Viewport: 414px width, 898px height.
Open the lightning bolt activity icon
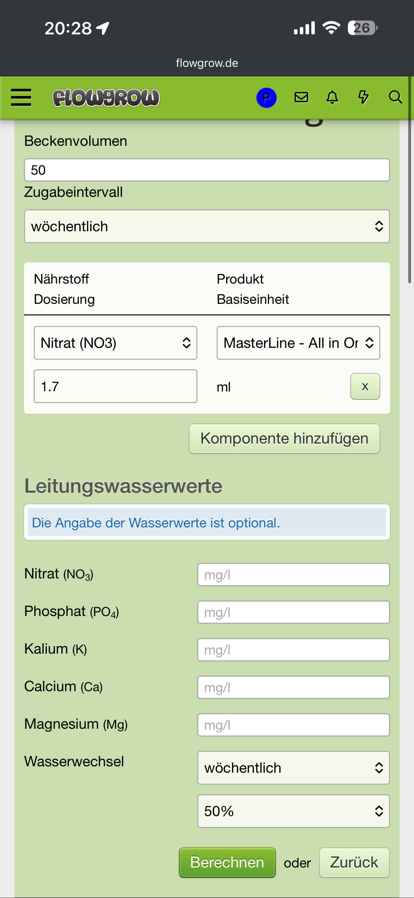363,97
